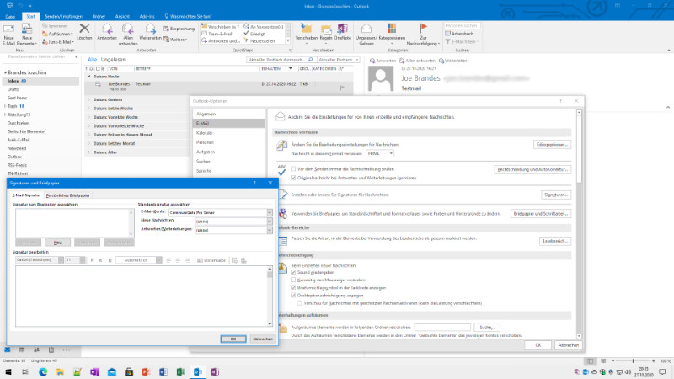Click the Windows Start button
The width and height of the screenshot is (674, 379).
tap(8, 371)
